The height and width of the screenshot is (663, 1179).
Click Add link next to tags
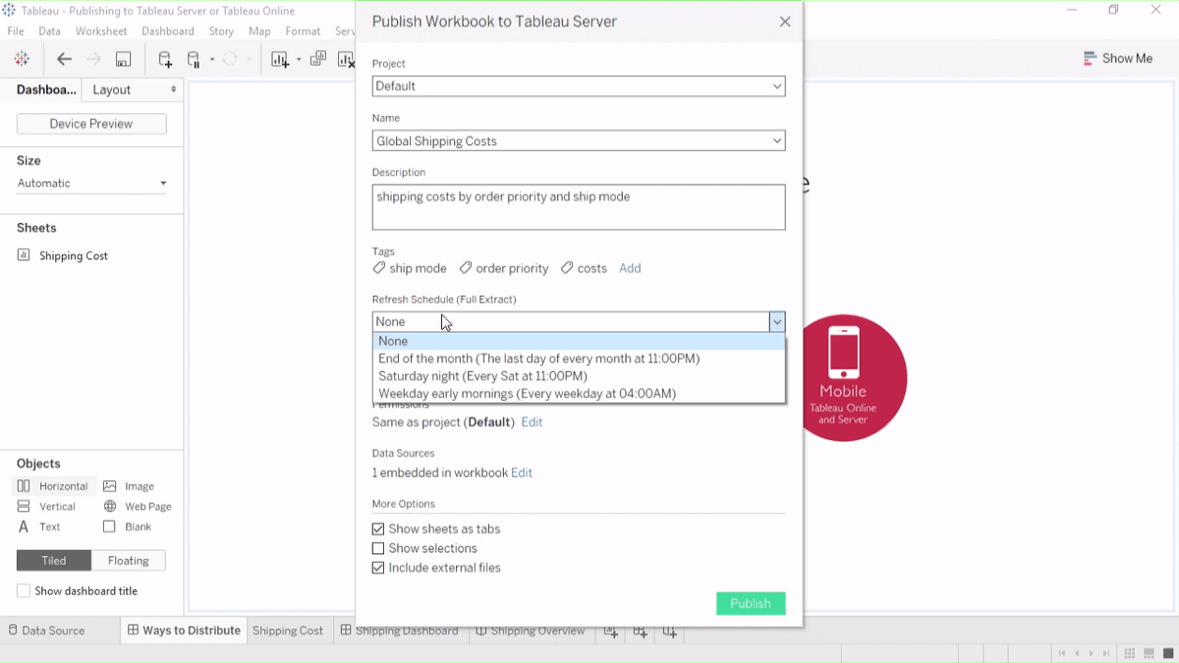click(630, 268)
